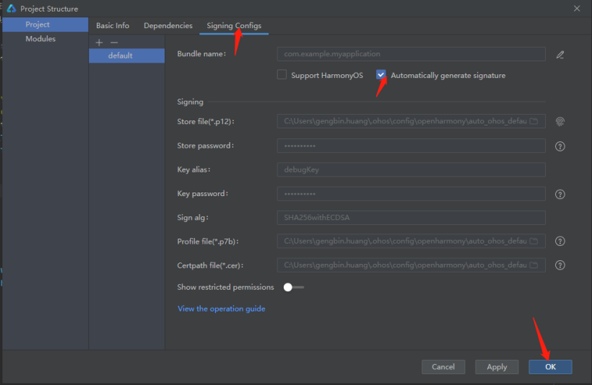Viewport: 592px width, 385px height.
Task: Select Modules in the left sidebar
Action: point(40,39)
